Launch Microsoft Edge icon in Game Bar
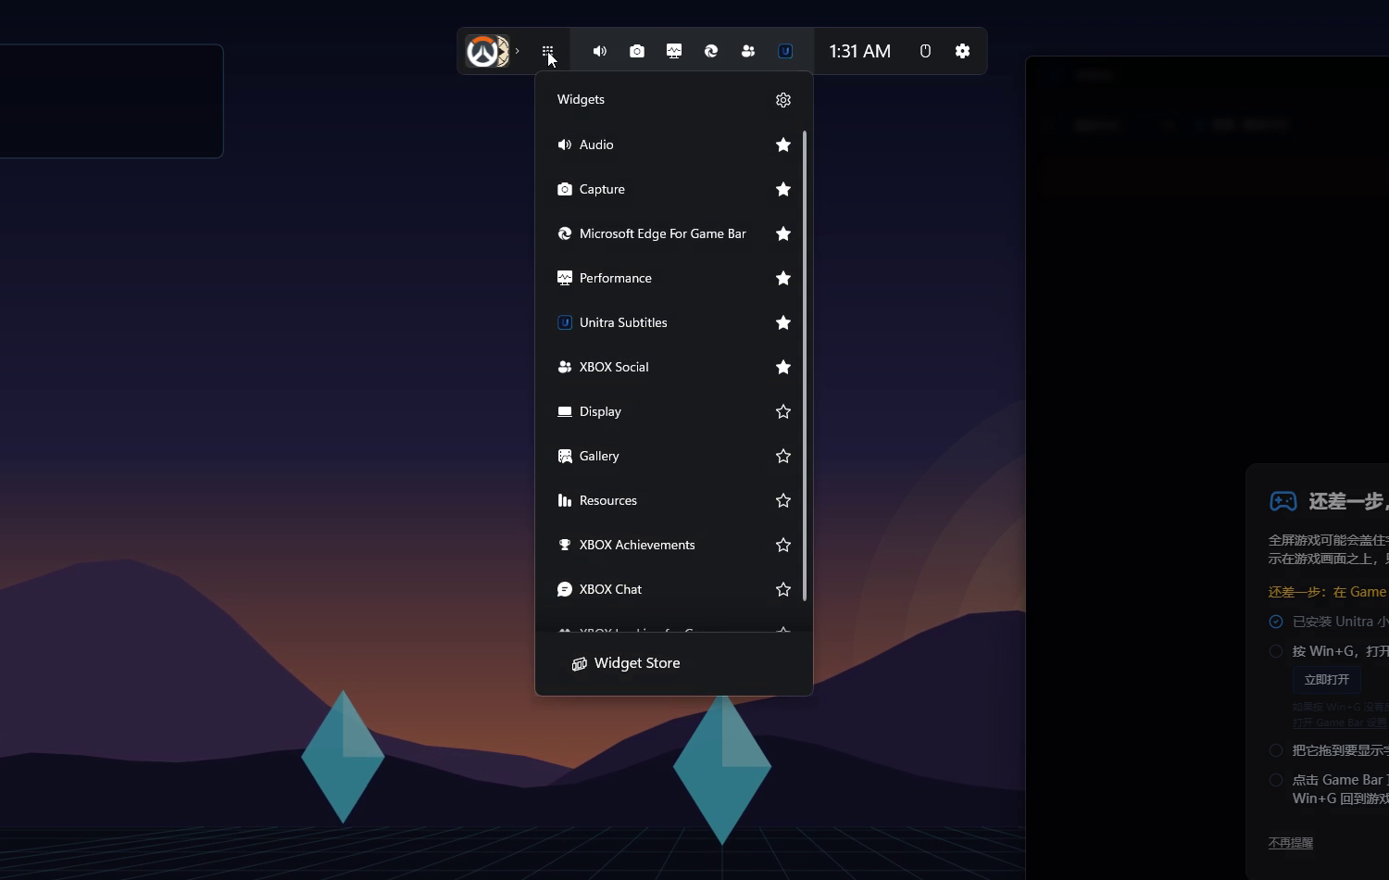The height and width of the screenshot is (880, 1389). coord(711,51)
